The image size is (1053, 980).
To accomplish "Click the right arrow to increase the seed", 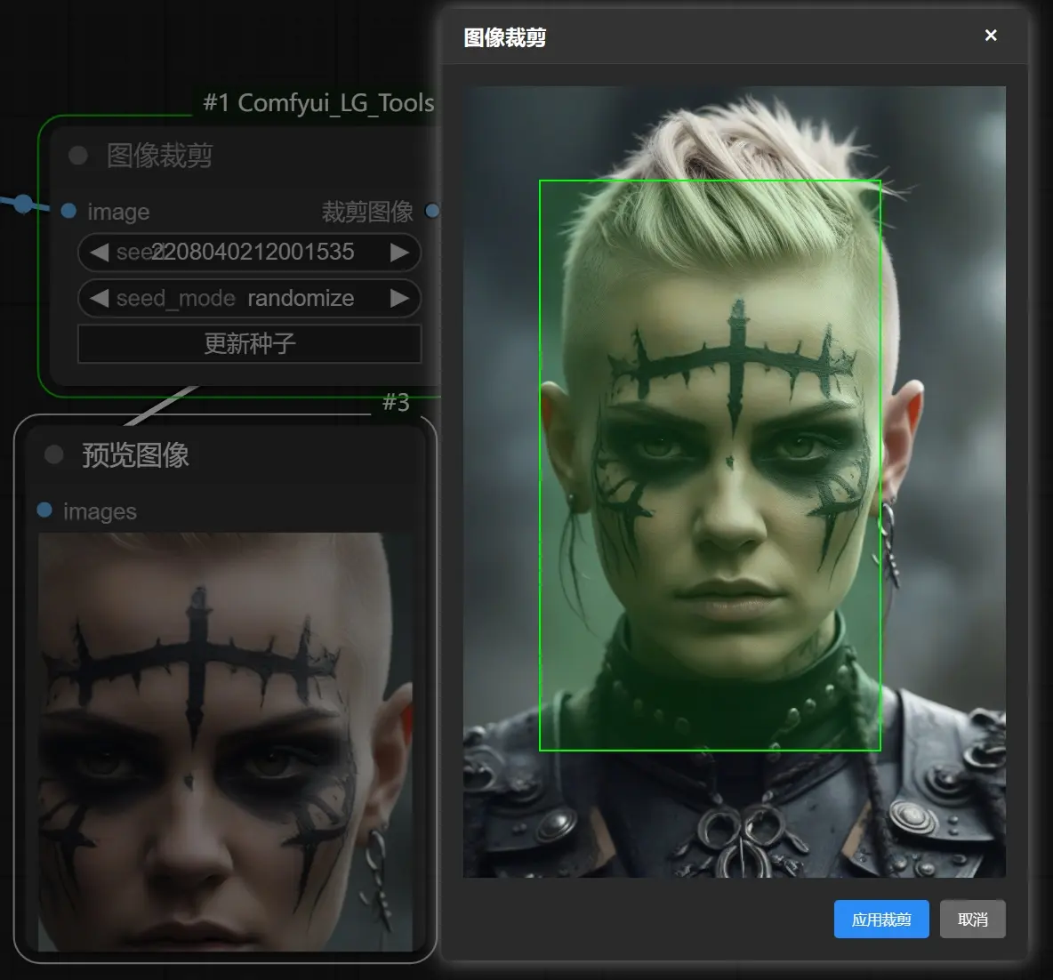I will pos(399,253).
